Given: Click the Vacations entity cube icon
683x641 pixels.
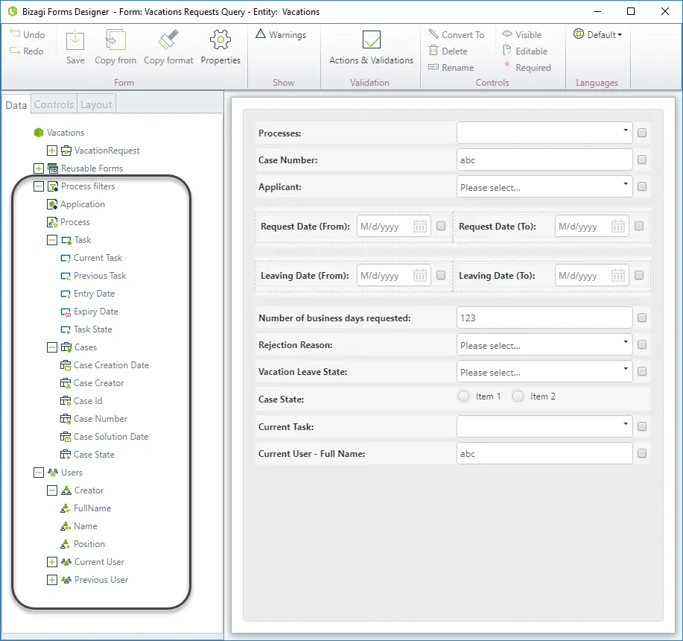Looking at the screenshot, I should [39, 133].
